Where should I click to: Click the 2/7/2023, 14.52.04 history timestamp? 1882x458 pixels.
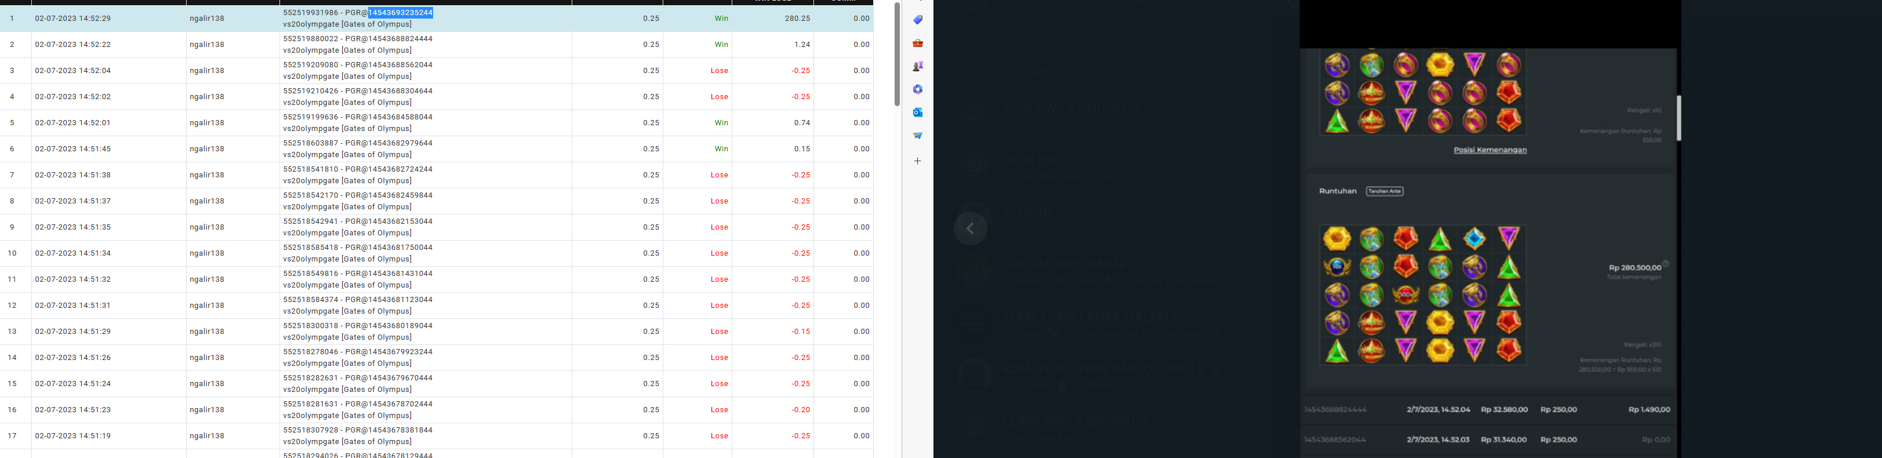click(1438, 410)
